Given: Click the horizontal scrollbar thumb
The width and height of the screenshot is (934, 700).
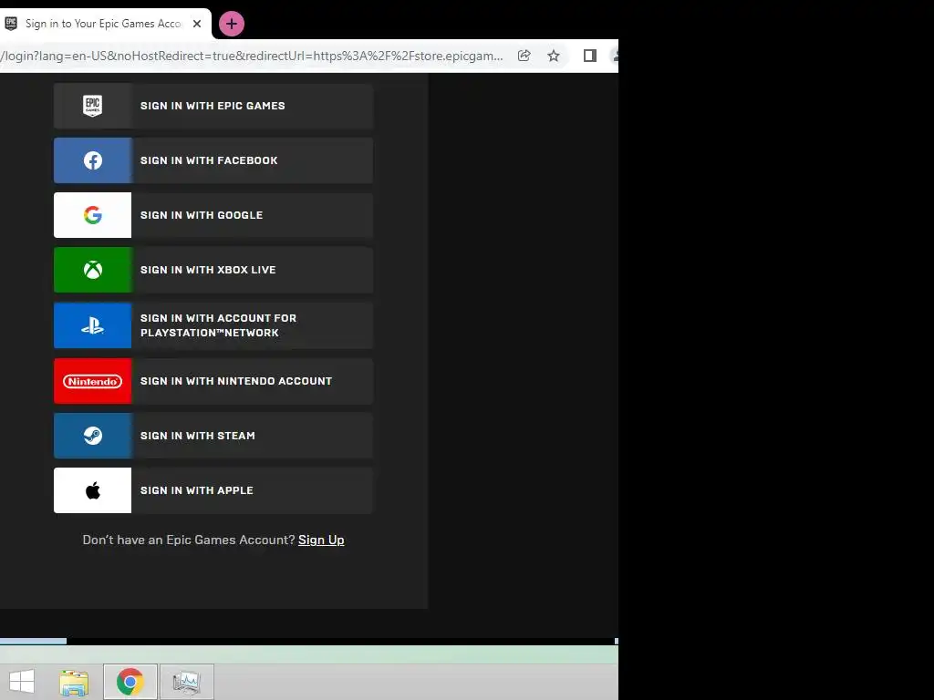Looking at the screenshot, I should (34, 641).
